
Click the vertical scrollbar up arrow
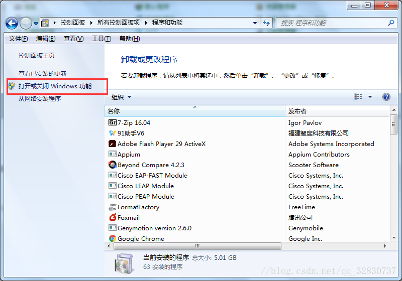point(394,110)
